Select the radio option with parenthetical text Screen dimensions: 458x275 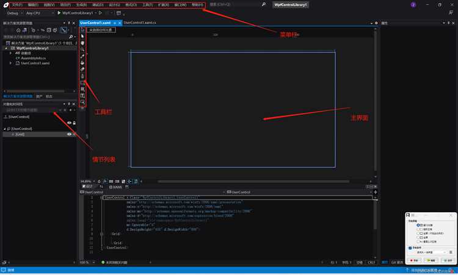[x=418, y=234]
